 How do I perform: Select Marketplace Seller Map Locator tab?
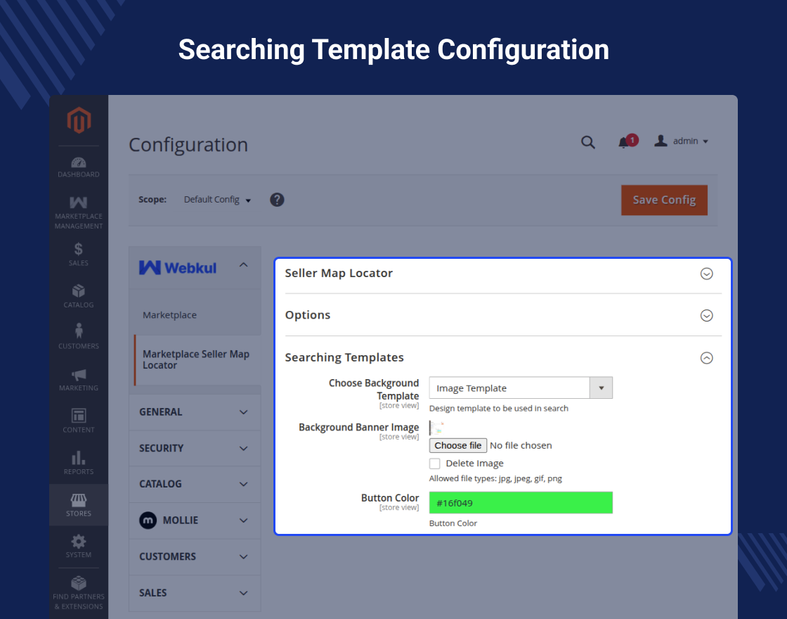(196, 359)
